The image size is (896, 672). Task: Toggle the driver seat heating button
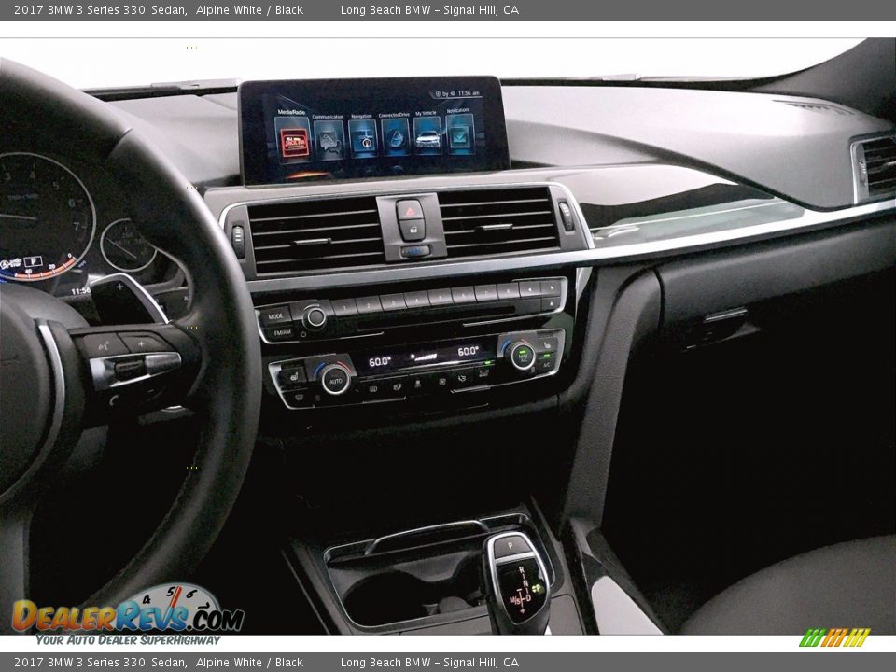291,375
